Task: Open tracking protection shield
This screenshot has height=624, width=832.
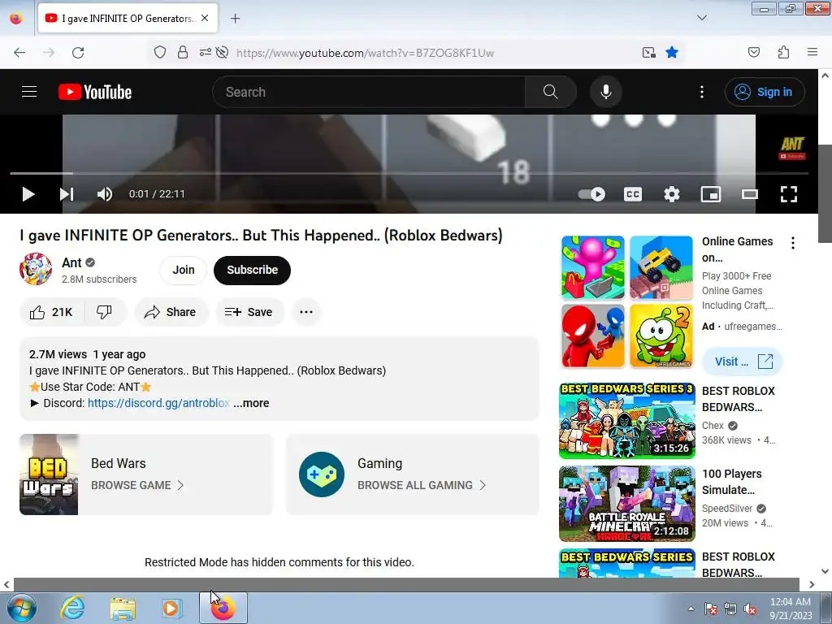Action: pyautogui.click(x=160, y=53)
